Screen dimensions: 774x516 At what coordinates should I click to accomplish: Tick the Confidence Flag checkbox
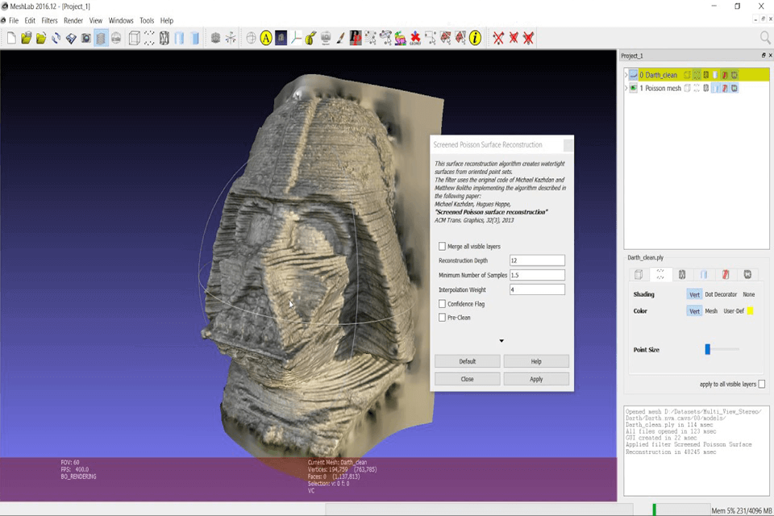pos(443,304)
